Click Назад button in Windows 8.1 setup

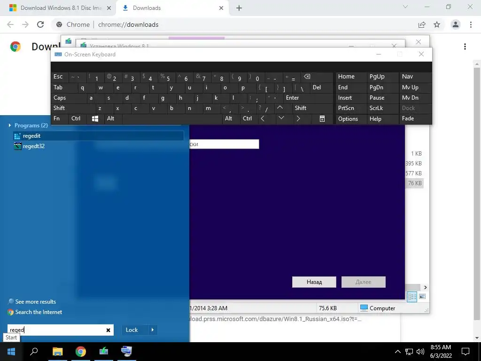click(314, 282)
